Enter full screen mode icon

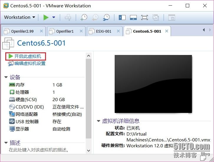[x=144, y=18]
